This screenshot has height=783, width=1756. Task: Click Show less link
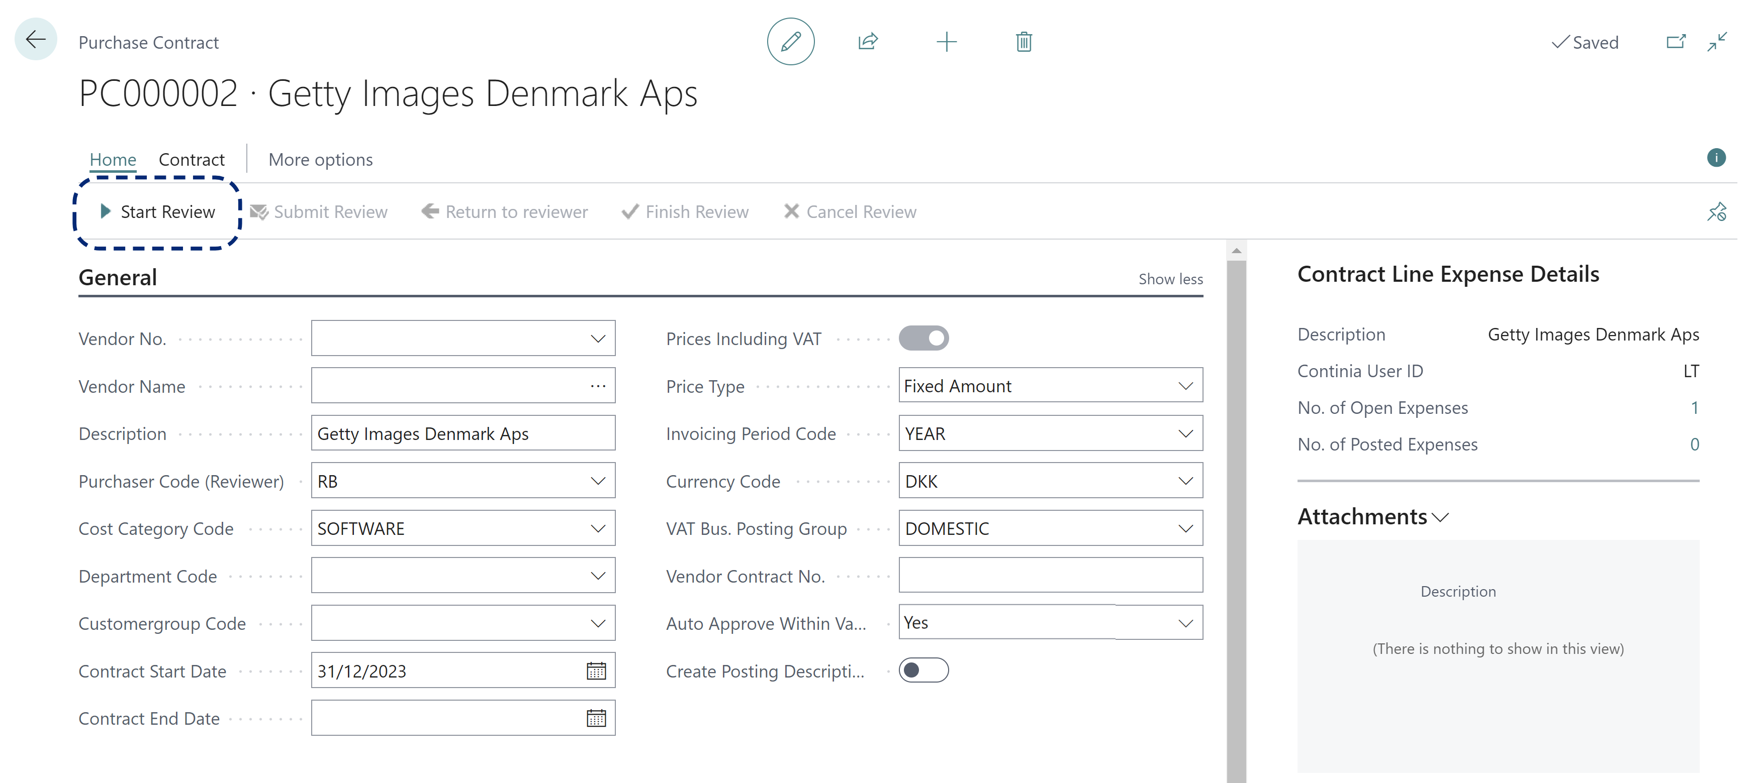[x=1170, y=278]
